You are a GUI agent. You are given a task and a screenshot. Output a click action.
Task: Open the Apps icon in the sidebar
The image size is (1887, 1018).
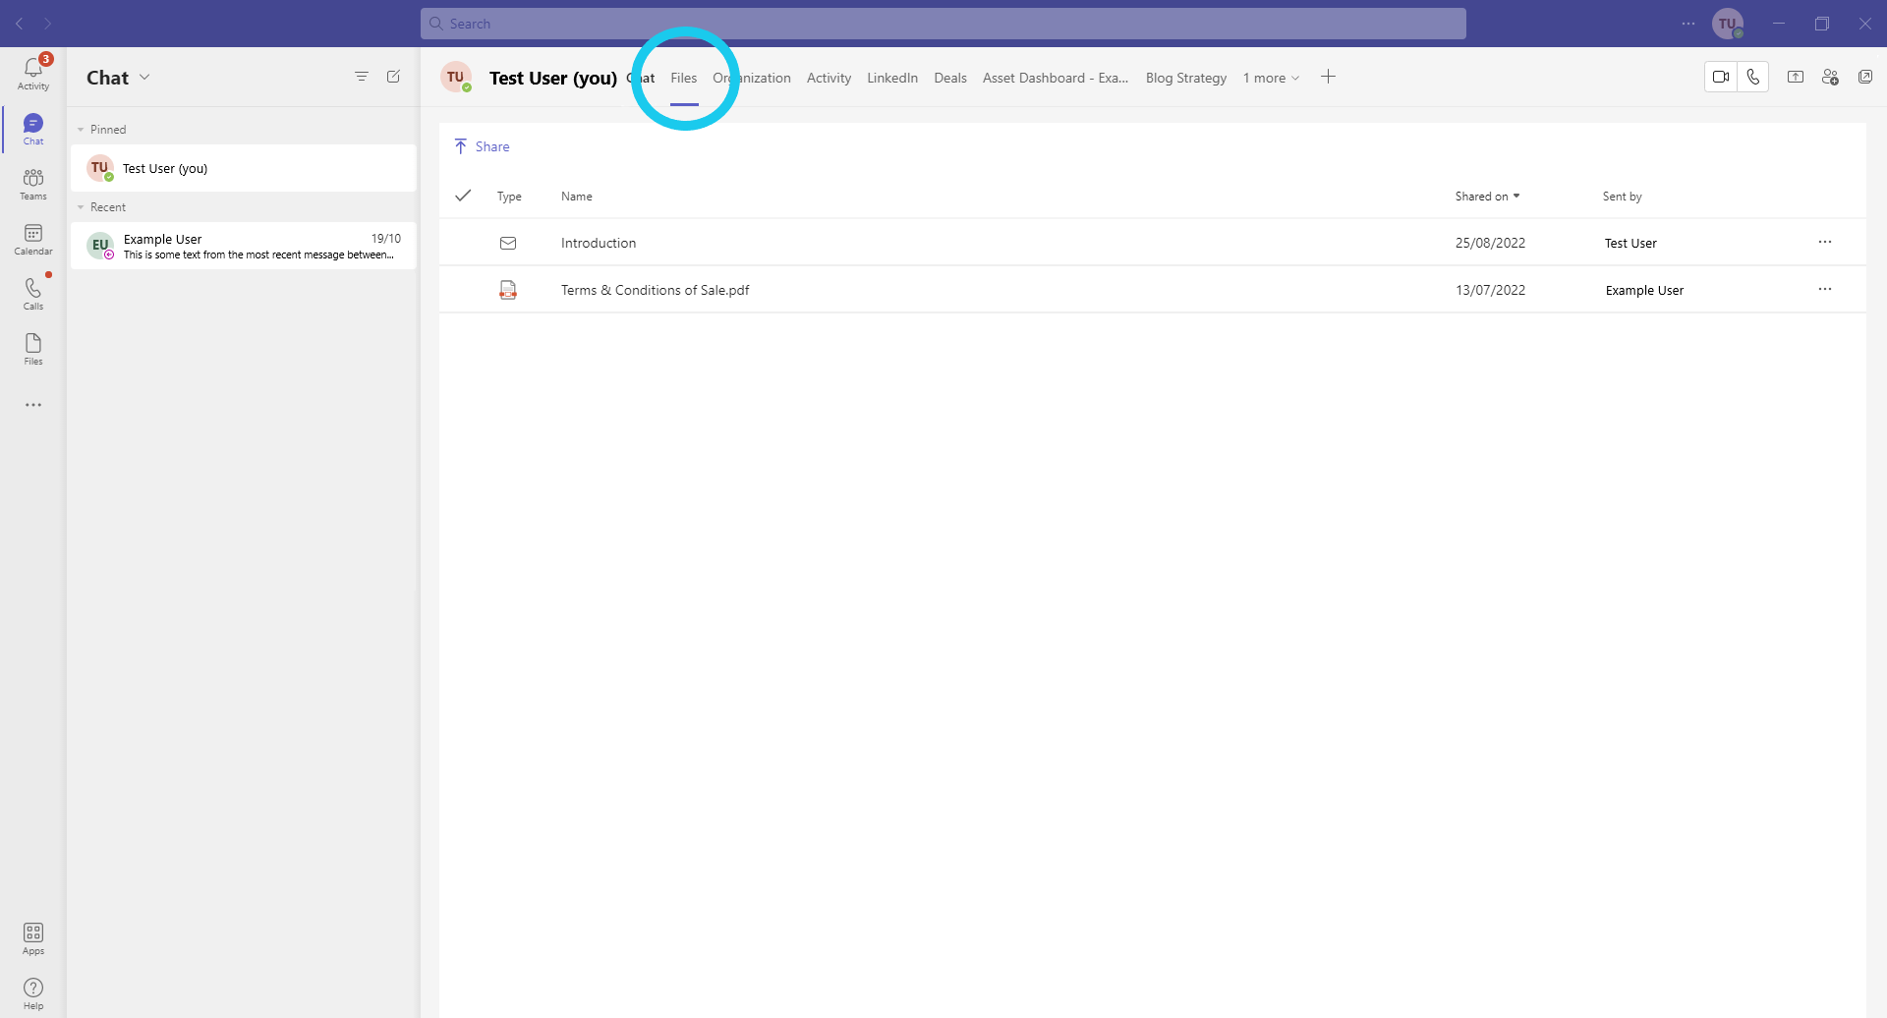[33, 938]
